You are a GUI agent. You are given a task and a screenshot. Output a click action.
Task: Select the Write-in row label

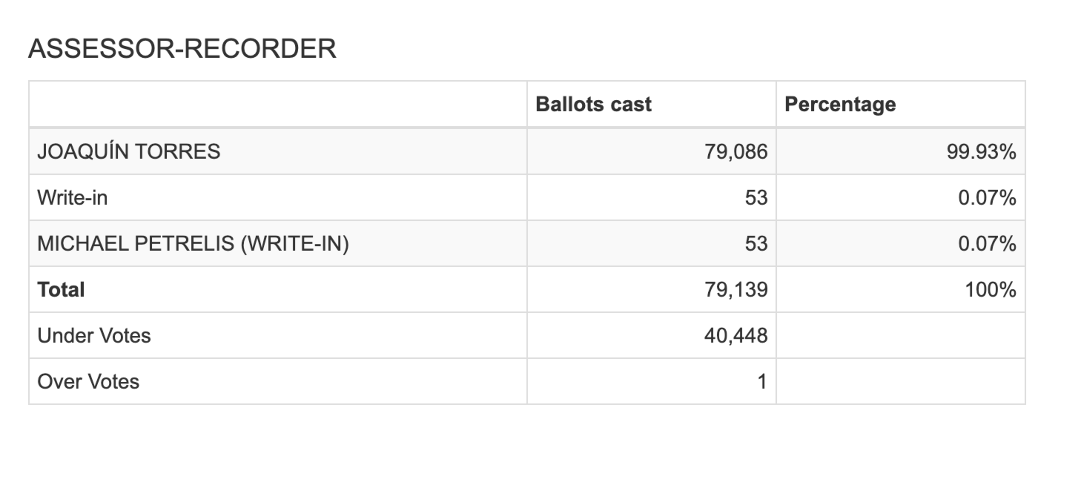(72, 198)
